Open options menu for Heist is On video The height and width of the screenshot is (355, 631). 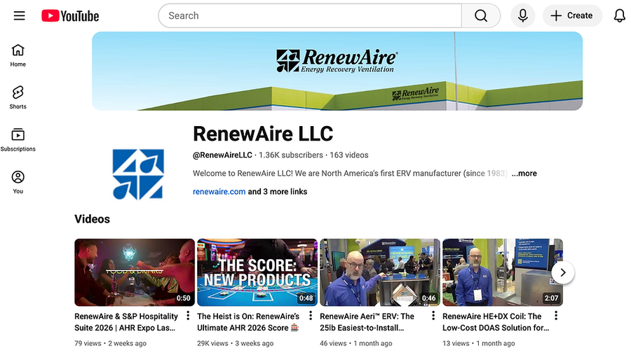311,316
